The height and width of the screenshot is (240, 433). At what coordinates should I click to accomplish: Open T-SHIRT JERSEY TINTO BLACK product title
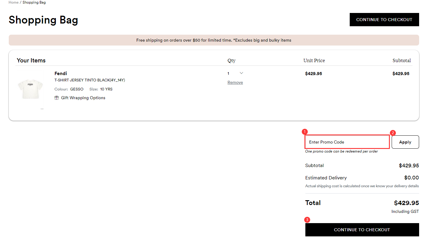point(90,80)
